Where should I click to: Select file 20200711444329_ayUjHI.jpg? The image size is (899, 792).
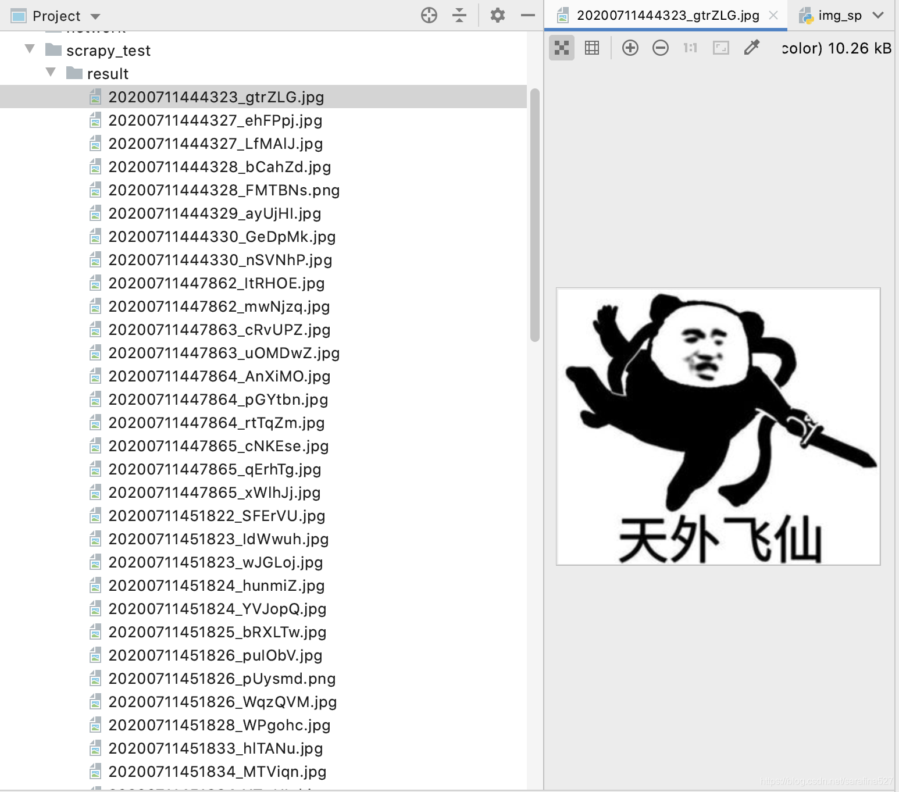click(x=215, y=213)
